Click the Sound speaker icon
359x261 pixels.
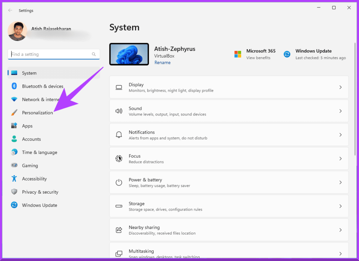tap(119, 111)
